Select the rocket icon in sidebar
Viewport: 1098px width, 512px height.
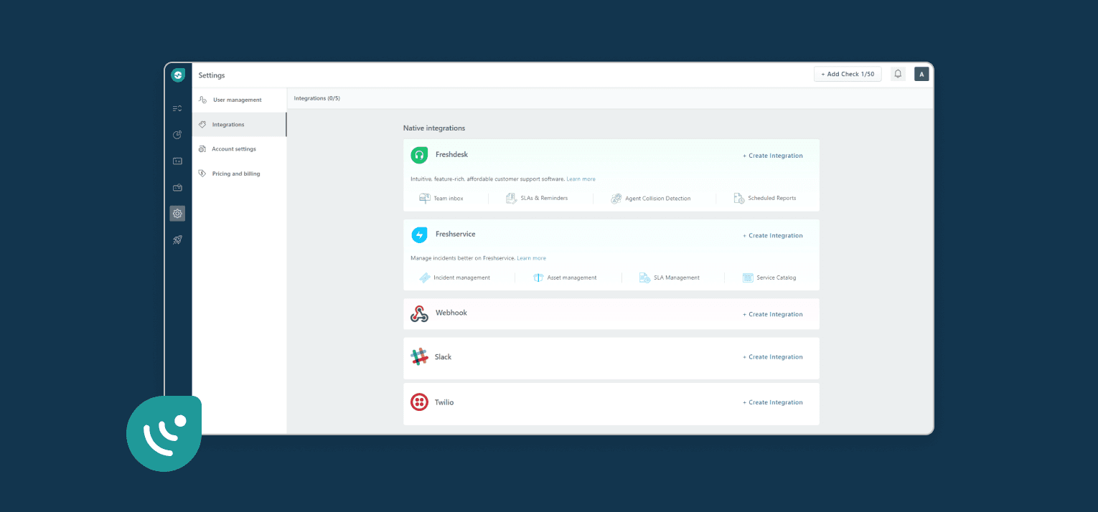coord(177,240)
